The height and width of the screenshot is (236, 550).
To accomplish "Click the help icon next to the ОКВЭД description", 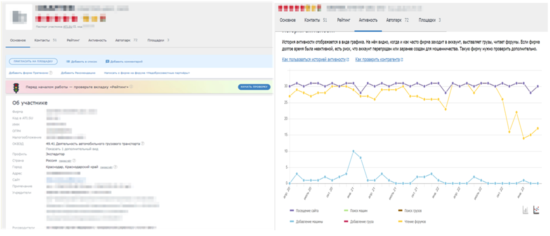I will (x=143, y=144).
